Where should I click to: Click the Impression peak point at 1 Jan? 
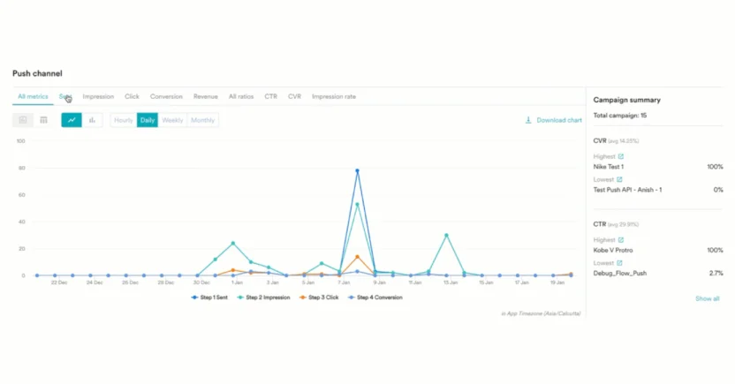(233, 244)
